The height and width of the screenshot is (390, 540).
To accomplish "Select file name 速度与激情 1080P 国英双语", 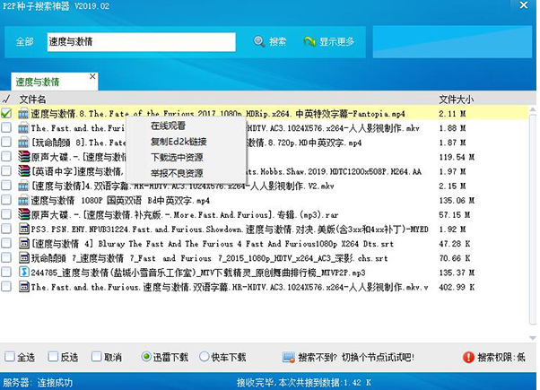I will (x=120, y=200).
